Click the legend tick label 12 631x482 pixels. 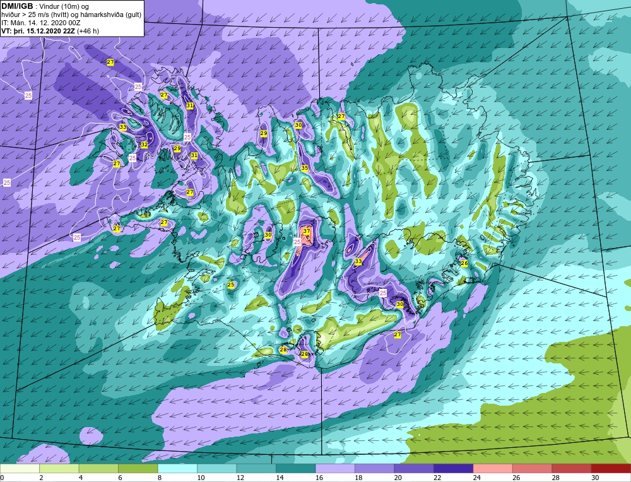(x=240, y=478)
